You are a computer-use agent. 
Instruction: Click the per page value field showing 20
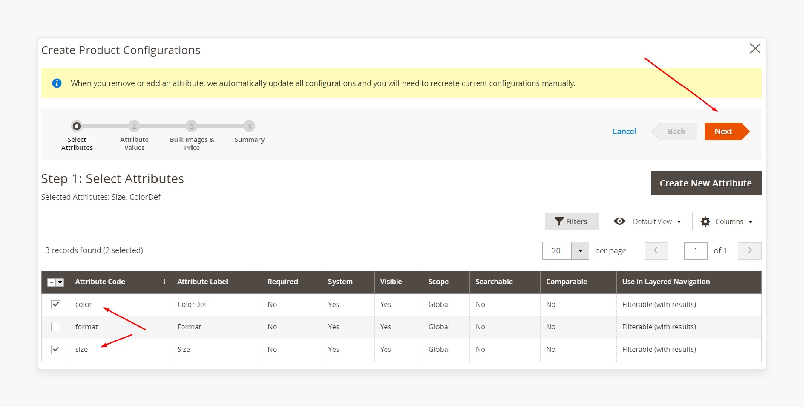coord(557,251)
